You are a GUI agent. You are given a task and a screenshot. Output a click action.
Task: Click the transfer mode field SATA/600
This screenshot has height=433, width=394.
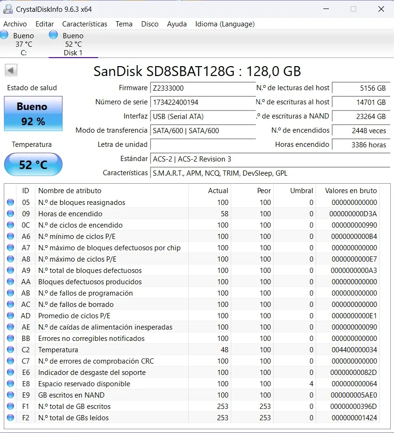tap(203, 130)
